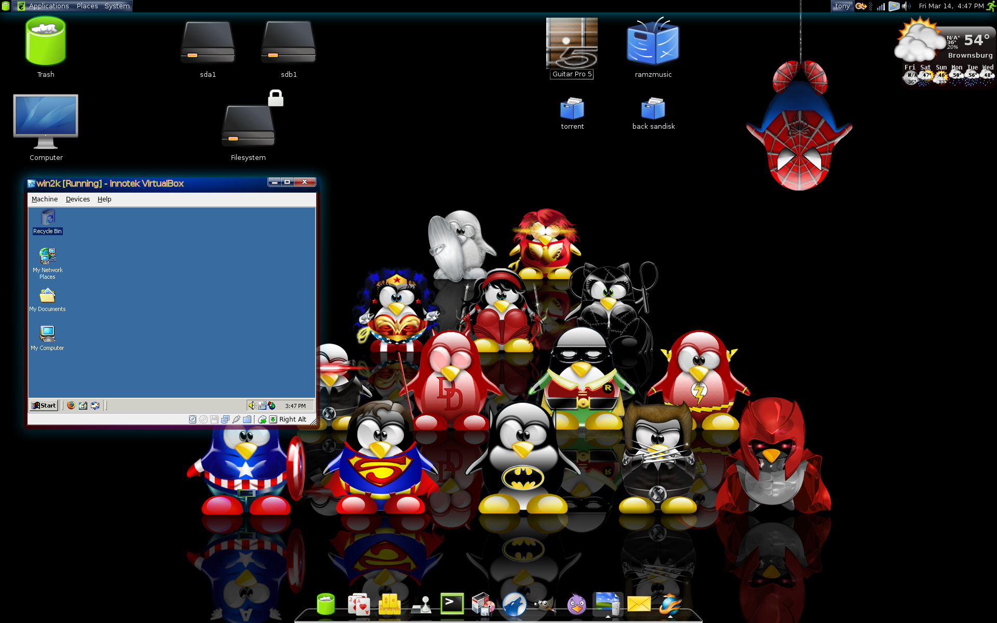Launch Firefox from the VM quick launch

pyautogui.click(x=71, y=405)
